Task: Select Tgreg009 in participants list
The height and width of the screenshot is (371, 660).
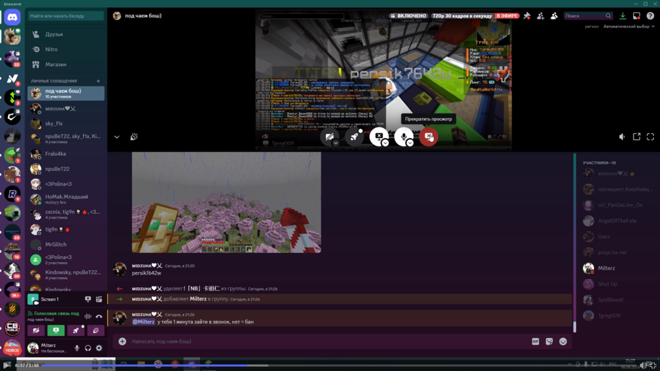Action: click(x=619, y=316)
